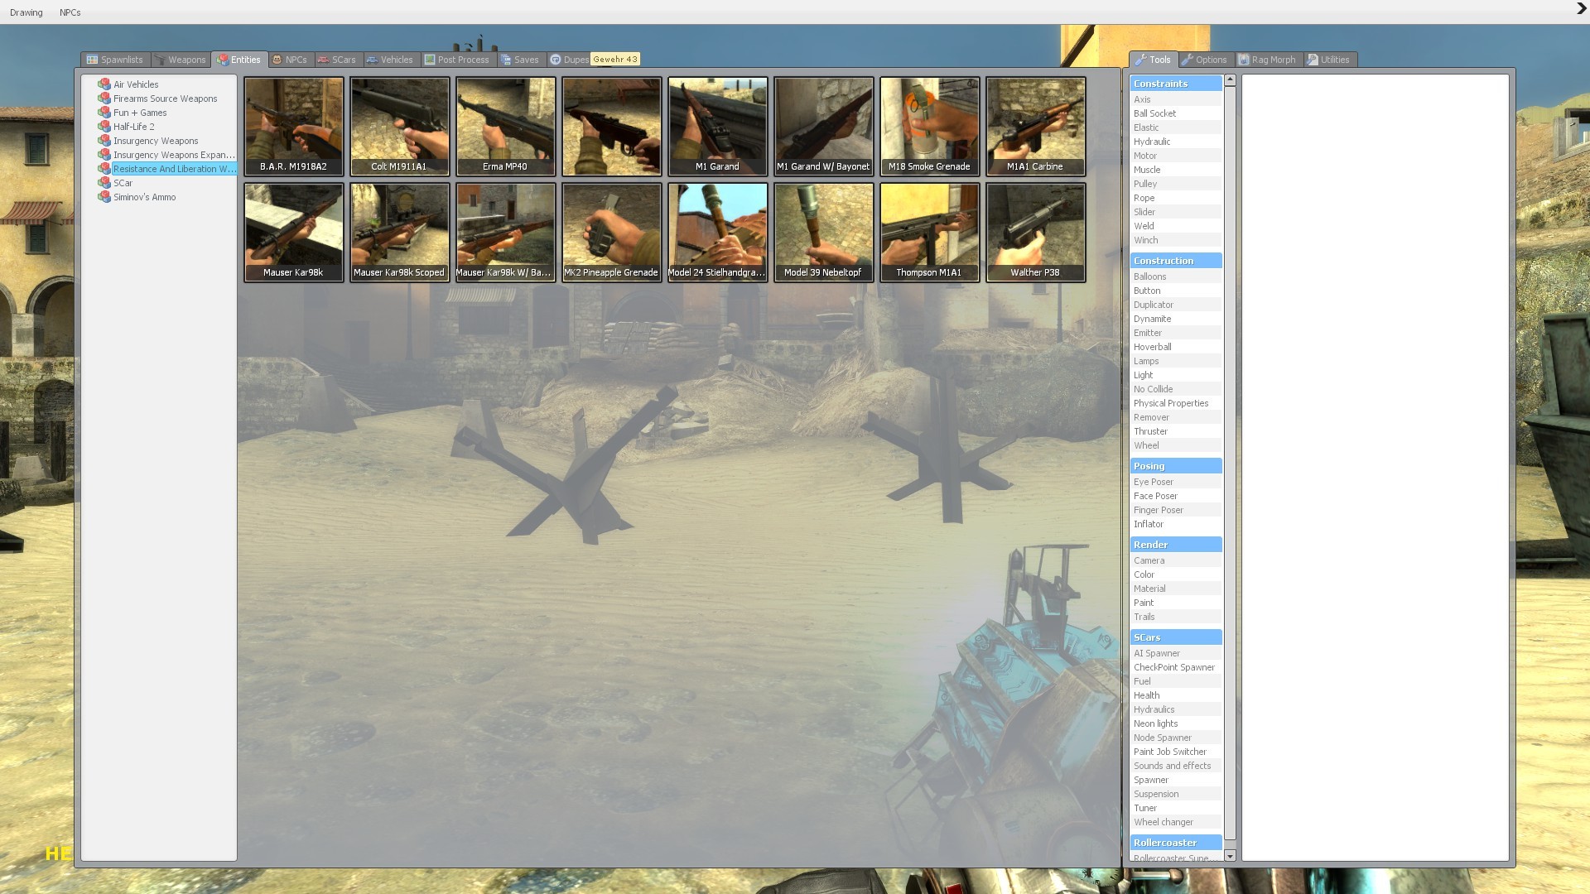Open the Drawing menu

click(26, 12)
